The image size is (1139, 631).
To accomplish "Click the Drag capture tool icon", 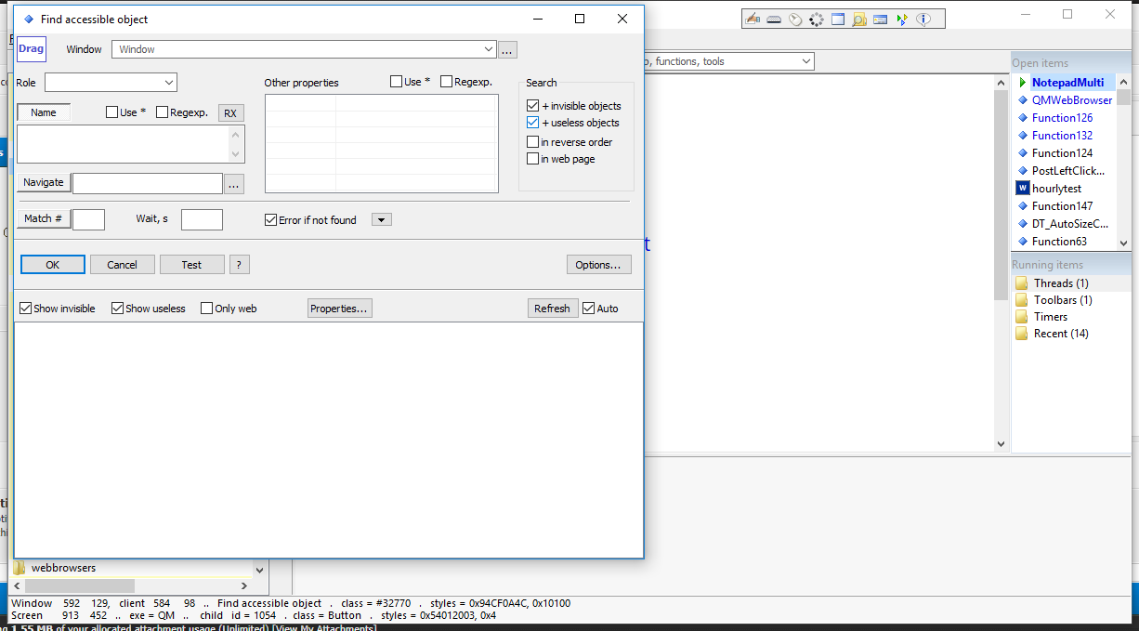I will (32, 49).
